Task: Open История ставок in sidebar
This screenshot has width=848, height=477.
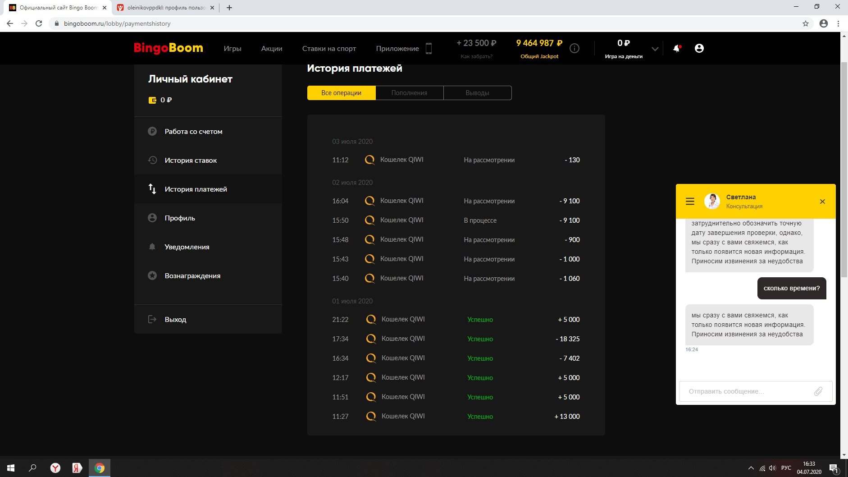Action: pyautogui.click(x=191, y=161)
